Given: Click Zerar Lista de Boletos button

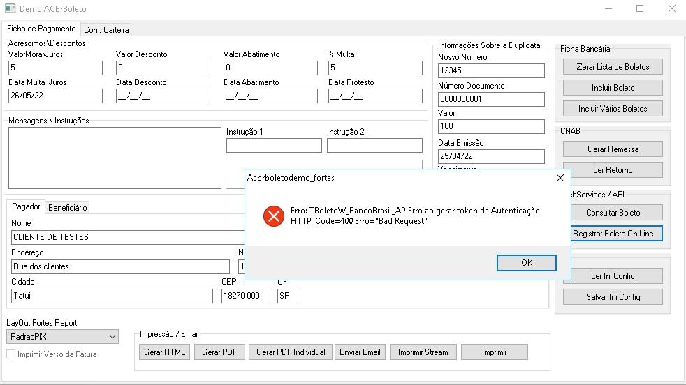Looking at the screenshot, I should (x=613, y=67).
